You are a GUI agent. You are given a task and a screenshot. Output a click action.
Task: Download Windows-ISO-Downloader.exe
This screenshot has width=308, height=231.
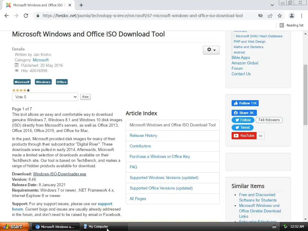point(60,174)
